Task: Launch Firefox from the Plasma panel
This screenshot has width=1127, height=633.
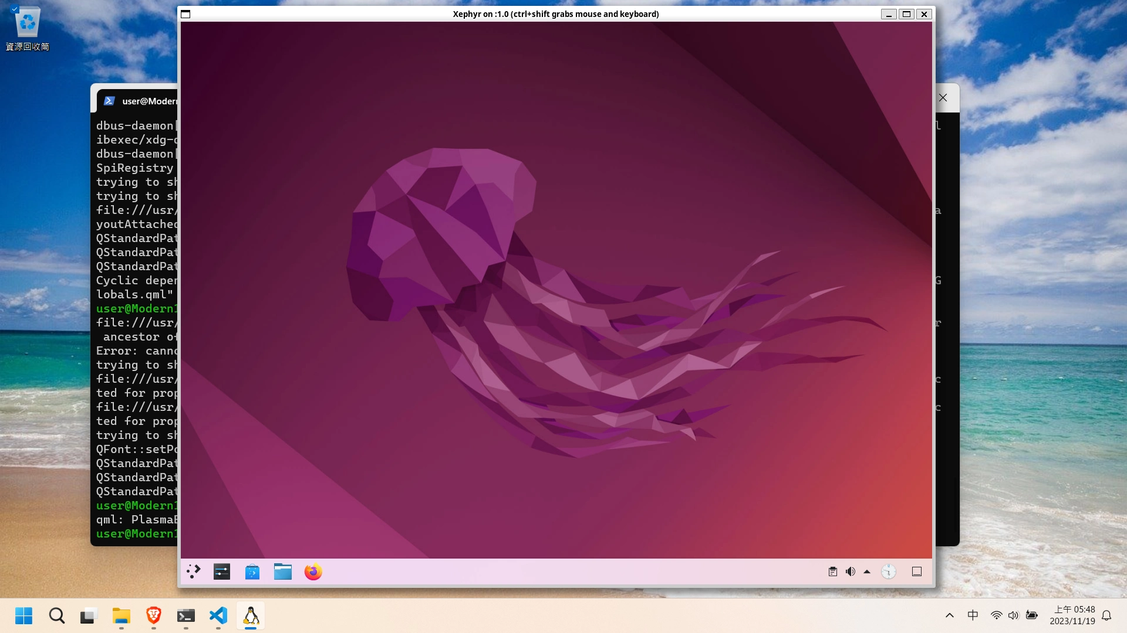Action: (x=313, y=571)
